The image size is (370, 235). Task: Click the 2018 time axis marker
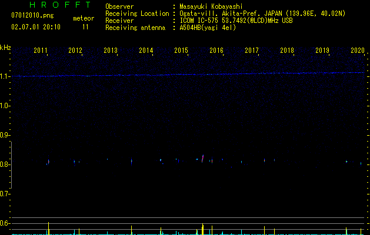[x=287, y=51]
